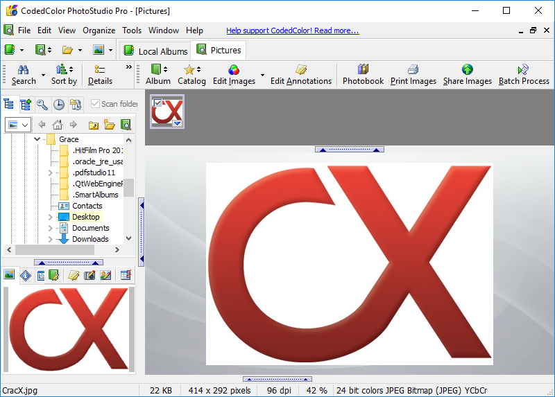Viewport: 555px width, 397px height.
Task: Click the Sort by toolbar button
Action: click(x=64, y=75)
